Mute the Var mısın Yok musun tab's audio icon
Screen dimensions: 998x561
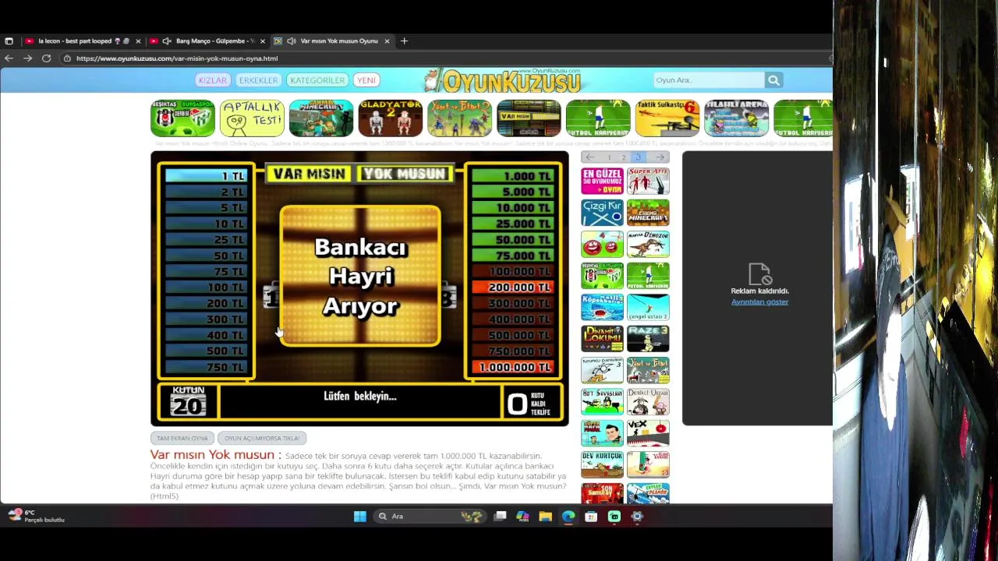coord(291,41)
